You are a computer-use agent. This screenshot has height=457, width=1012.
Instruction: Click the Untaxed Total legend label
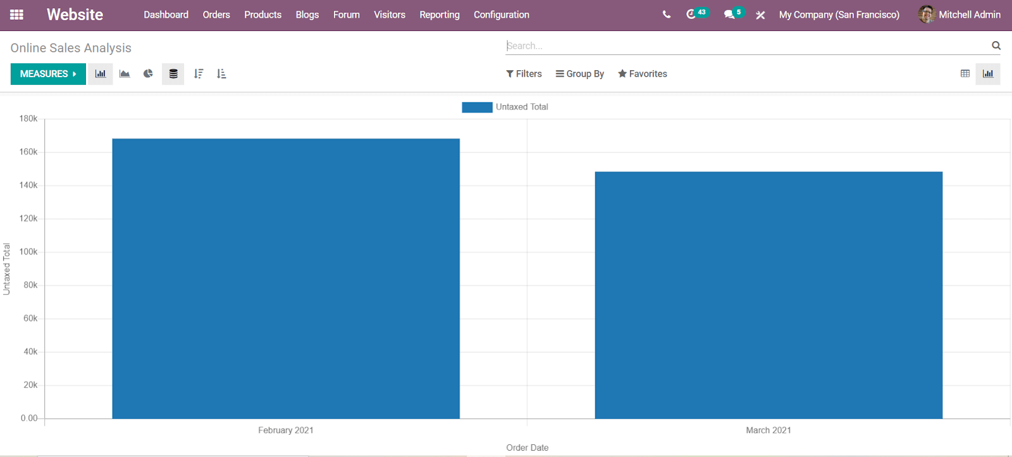click(x=522, y=107)
